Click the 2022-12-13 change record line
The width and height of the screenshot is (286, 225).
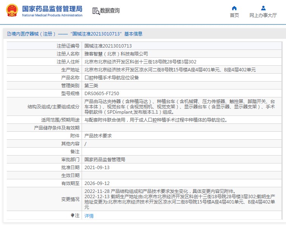(x=180, y=202)
